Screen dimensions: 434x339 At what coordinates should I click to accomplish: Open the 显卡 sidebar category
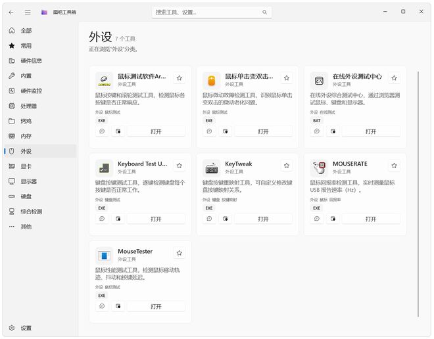tap(40, 166)
